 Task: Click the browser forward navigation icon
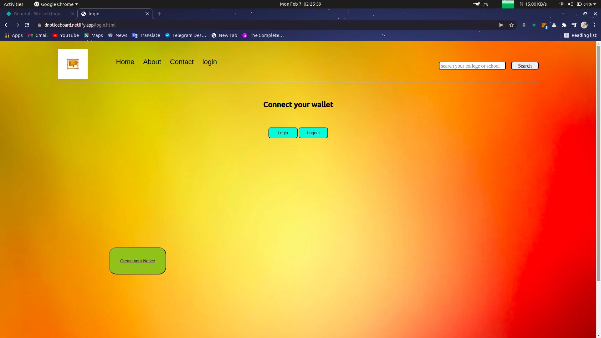[x=17, y=25]
